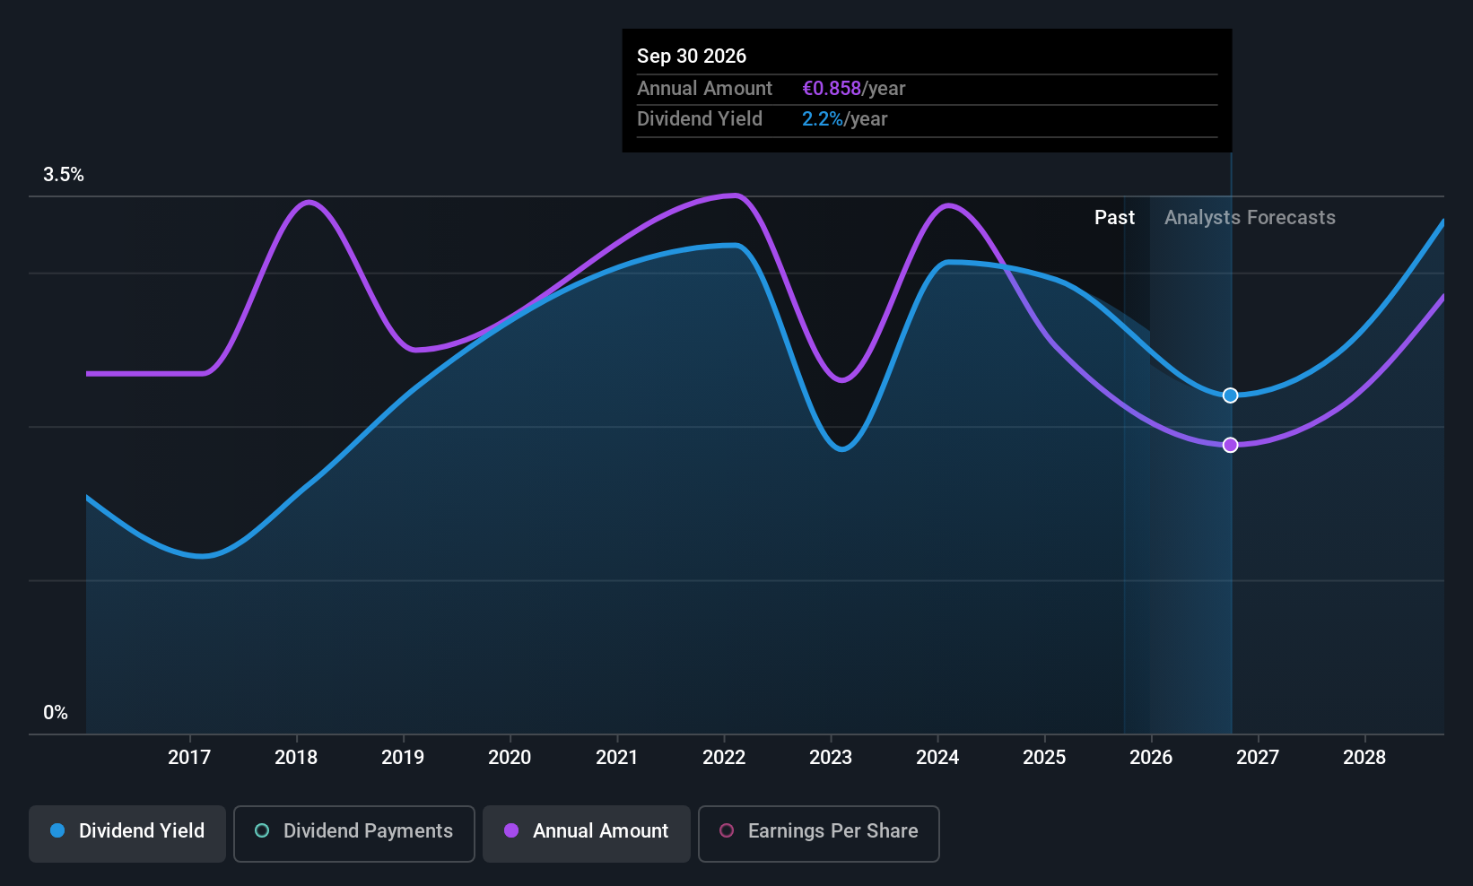The height and width of the screenshot is (886, 1473).
Task: Click the 2022 x-axis year label
Action: 724,757
